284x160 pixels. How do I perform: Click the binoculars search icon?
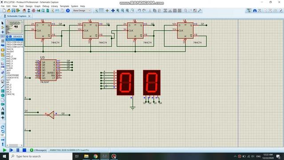click(x=255, y=11)
